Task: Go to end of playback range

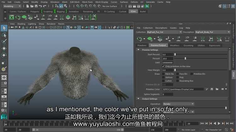Action: click(232, 123)
